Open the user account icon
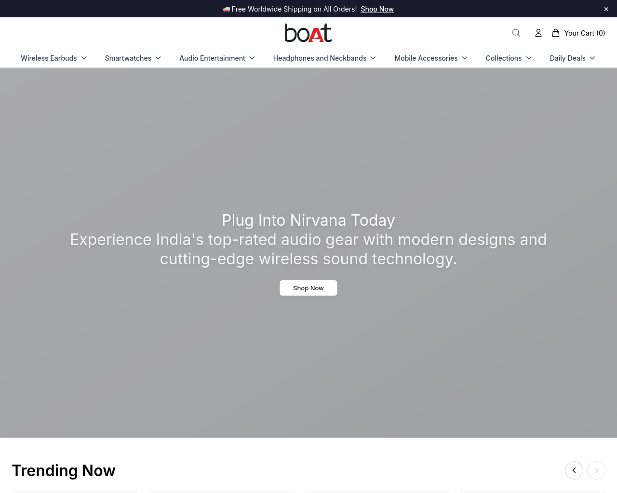Screen dimensions: 617x493 [538, 33]
